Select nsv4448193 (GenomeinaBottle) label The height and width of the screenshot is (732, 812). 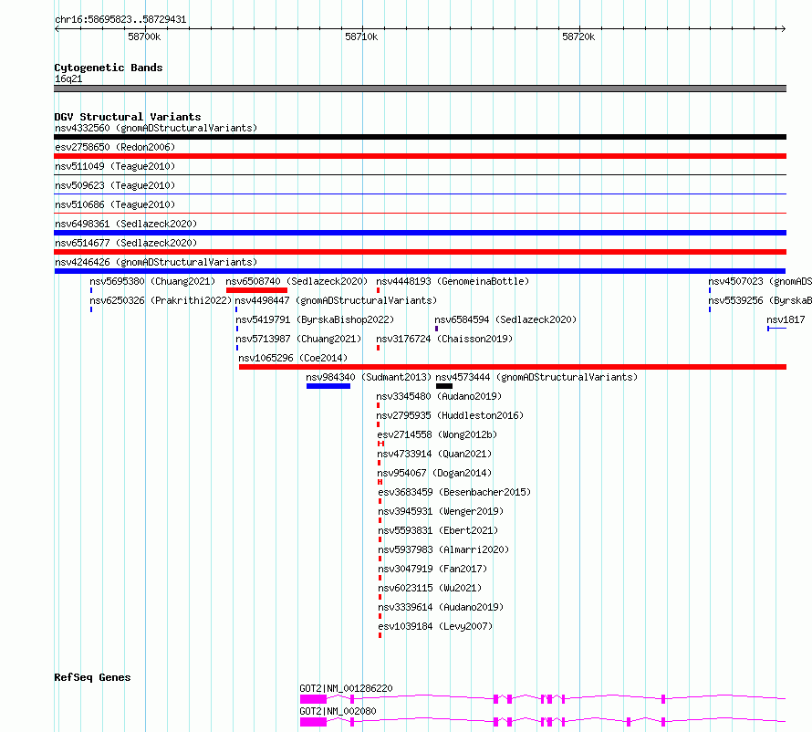pyautogui.click(x=453, y=281)
